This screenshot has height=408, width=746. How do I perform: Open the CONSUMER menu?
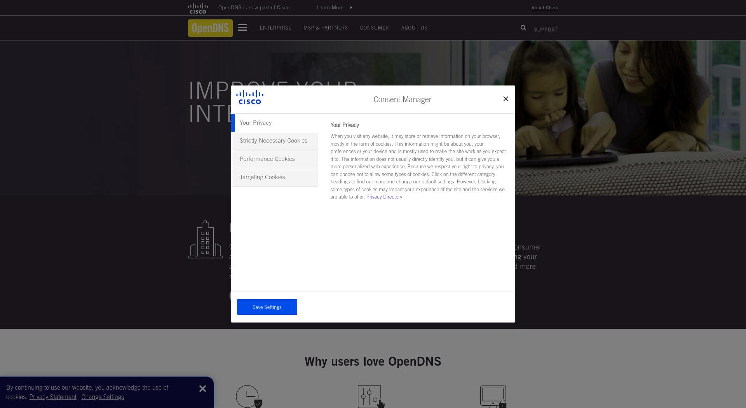tap(374, 28)
